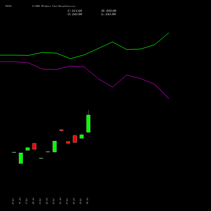The width and height of the screenshot is (211, 211).
Task: Click the 23 Jul date axis label
Action: point(54,201)
